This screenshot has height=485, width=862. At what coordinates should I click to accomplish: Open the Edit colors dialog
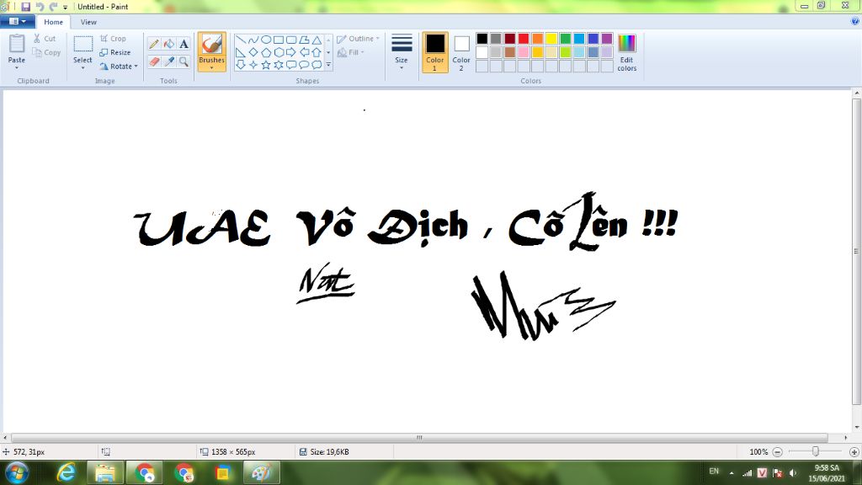[x=626, y=52]
